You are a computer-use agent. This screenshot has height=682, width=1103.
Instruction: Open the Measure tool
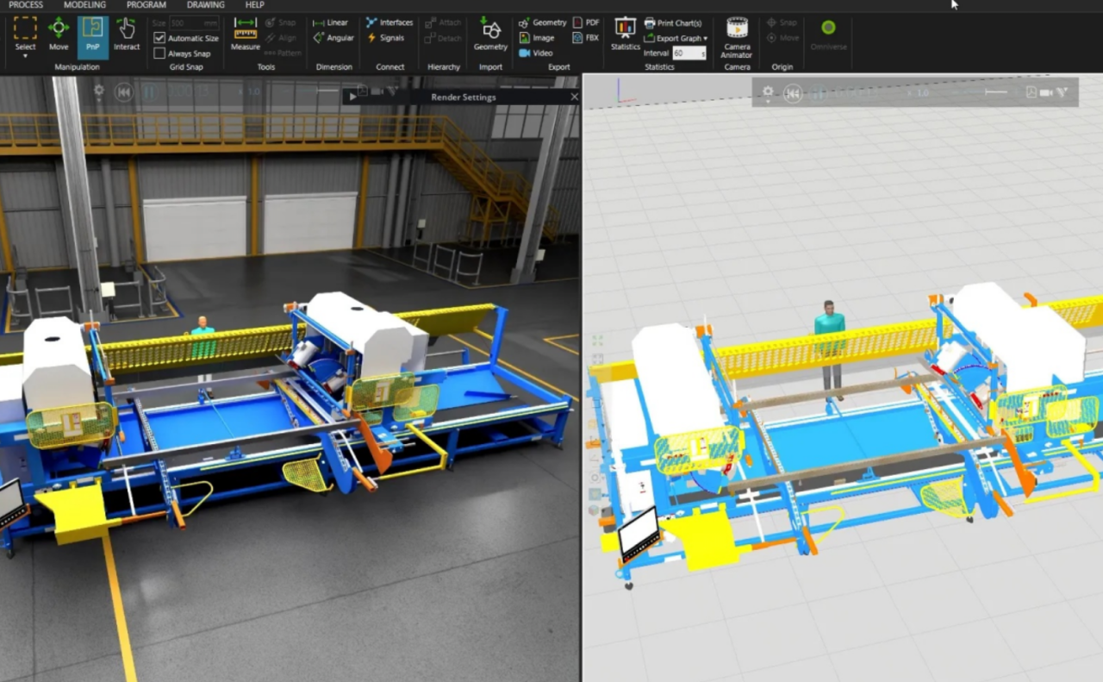click(246, 34)
